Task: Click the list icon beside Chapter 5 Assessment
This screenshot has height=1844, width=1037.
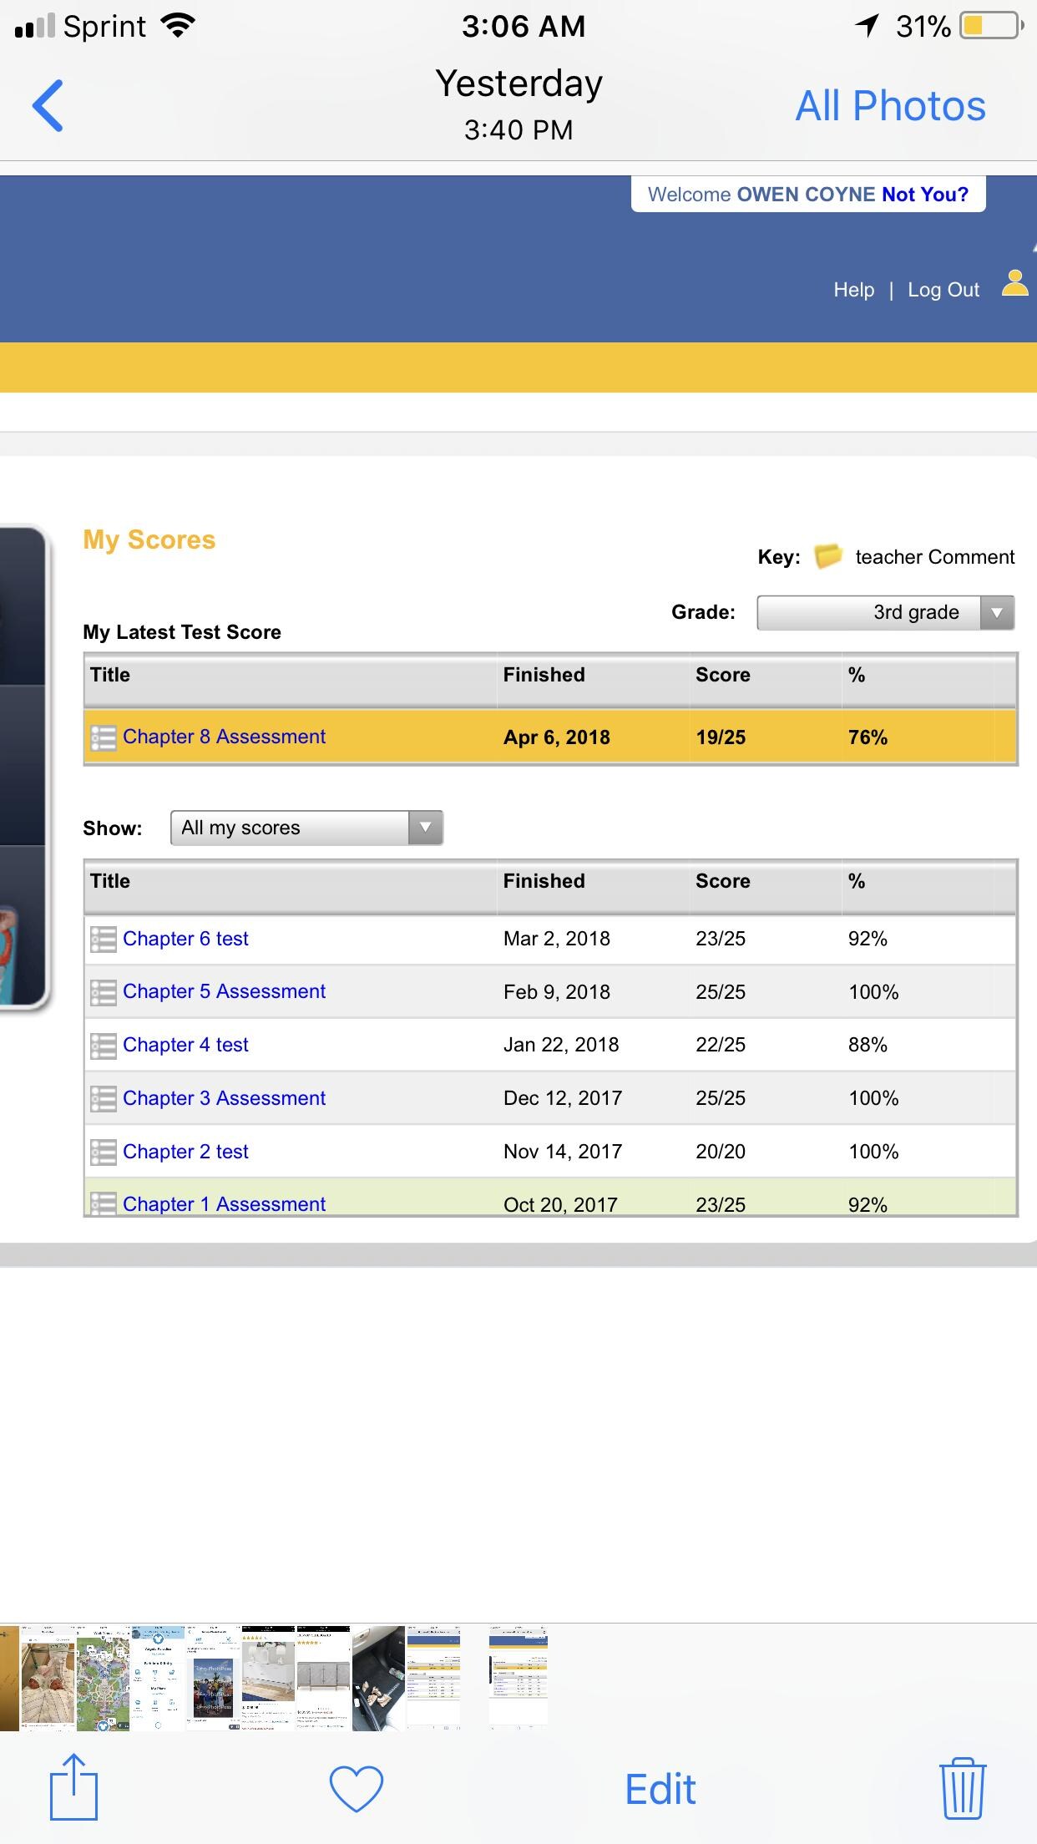Action: pyautogui.click(x=103, y=992)
